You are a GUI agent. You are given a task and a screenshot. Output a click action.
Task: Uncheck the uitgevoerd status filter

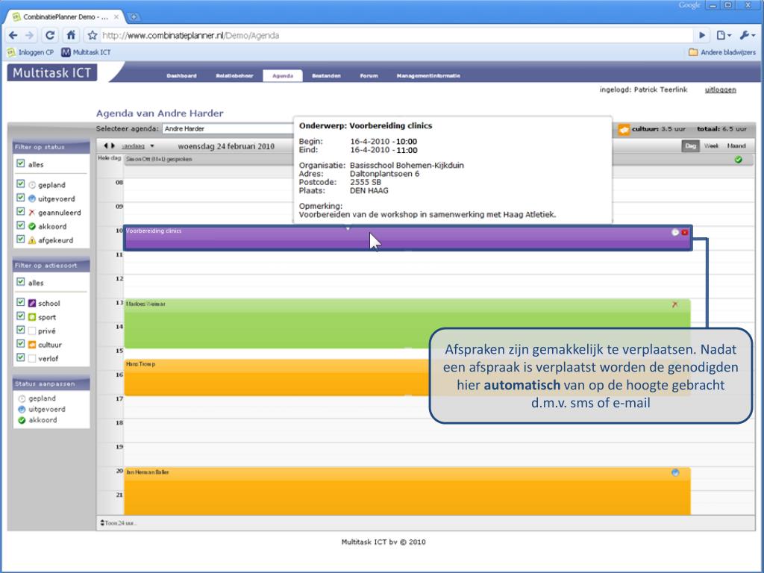[x=20, y=197]
